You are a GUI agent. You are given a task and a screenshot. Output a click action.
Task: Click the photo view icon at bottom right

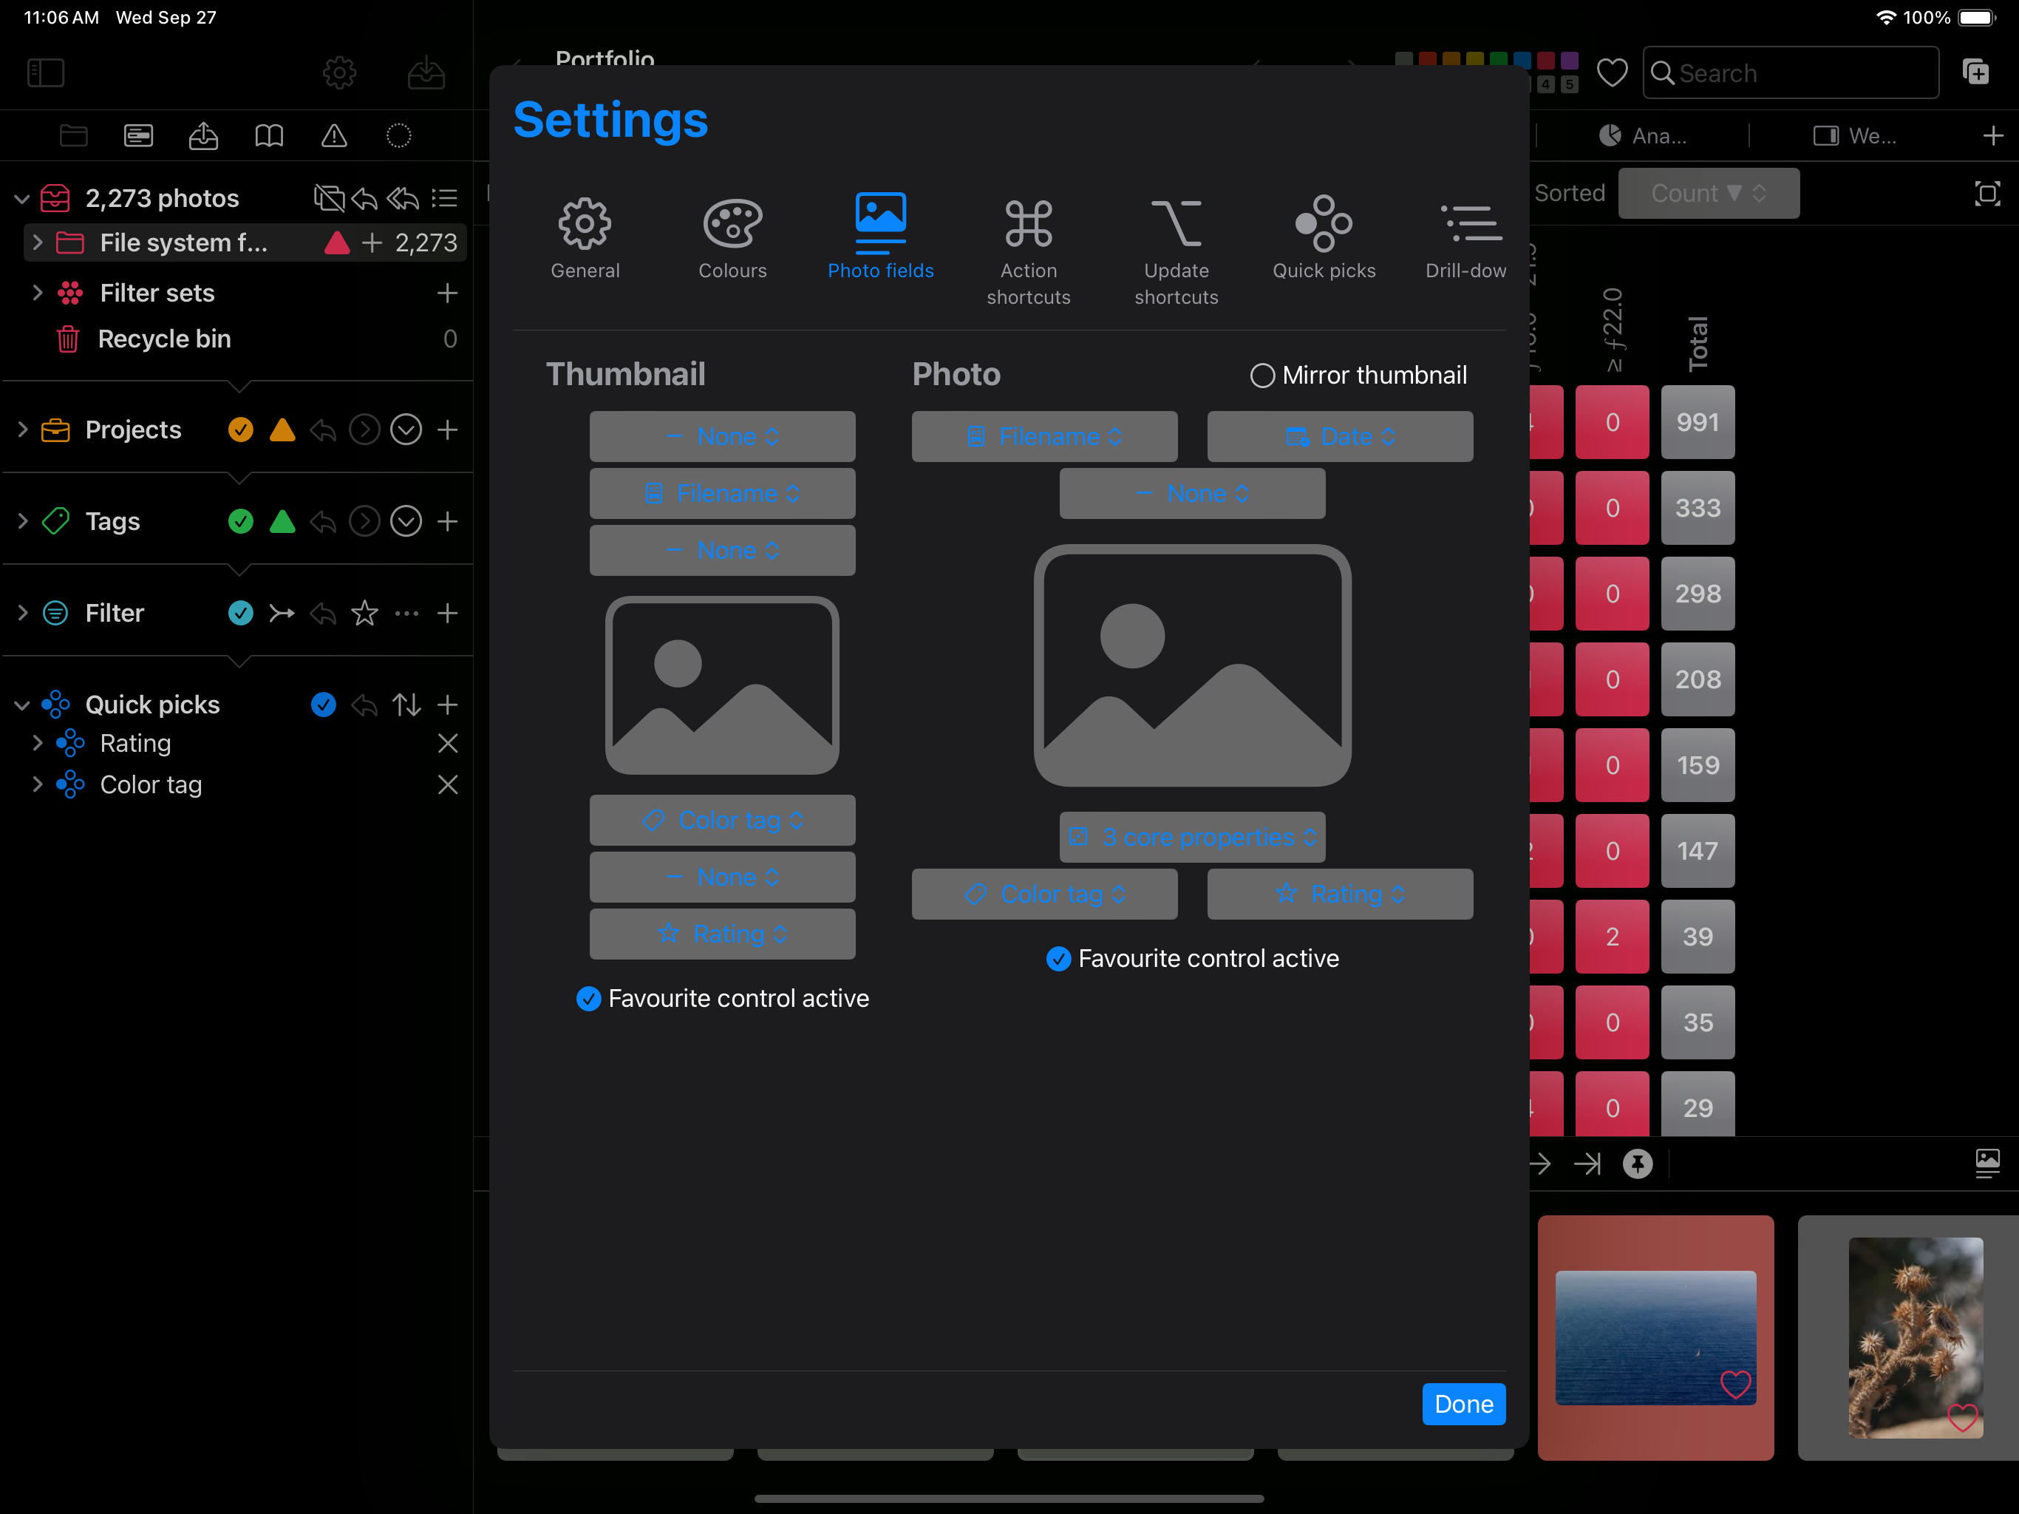[x=1987, y=1164]
